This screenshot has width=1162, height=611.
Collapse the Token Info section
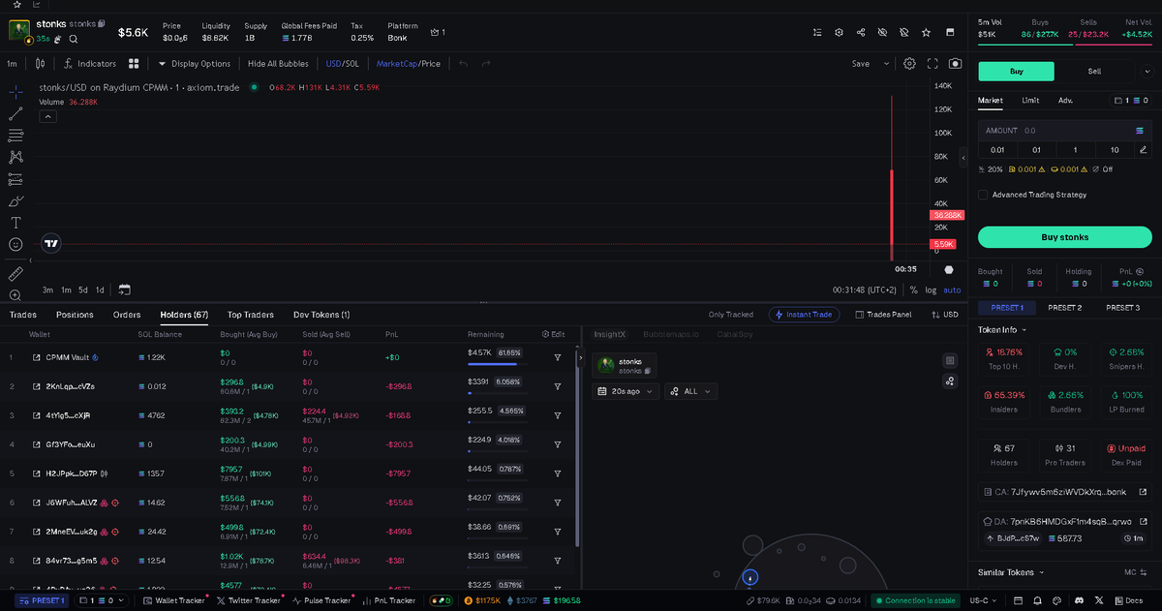[1002, 329]
